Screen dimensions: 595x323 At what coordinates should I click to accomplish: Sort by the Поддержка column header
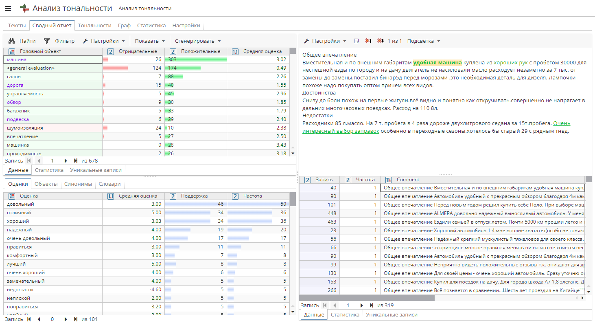pos(196,196)
